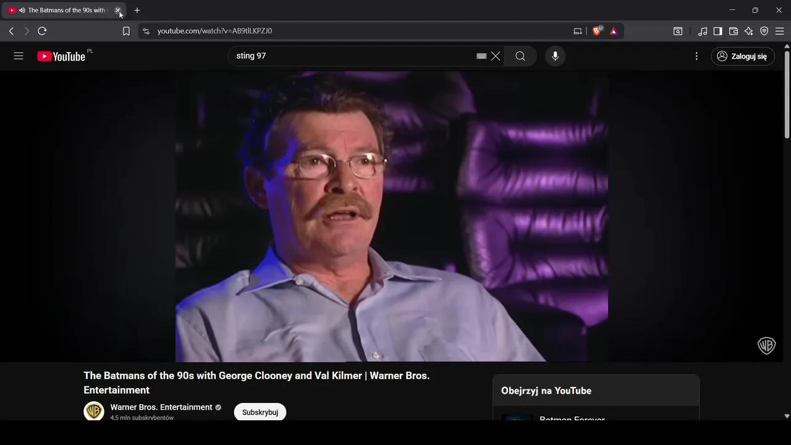
Task: Restore down the browser window
Action: coord(755,11)
